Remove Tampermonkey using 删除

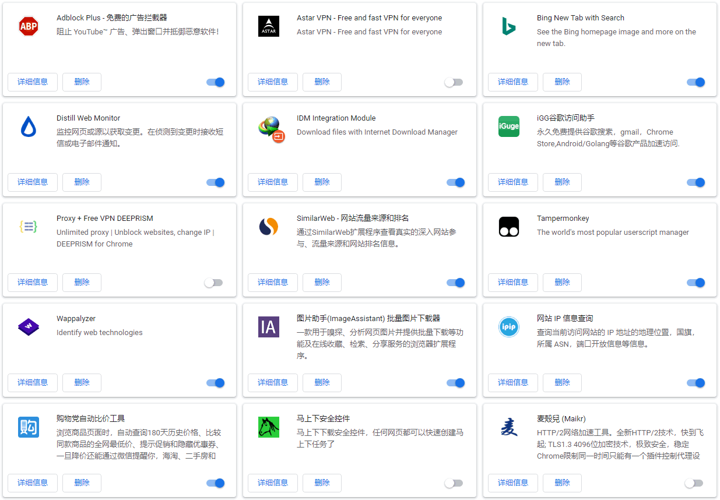point(563,283)
